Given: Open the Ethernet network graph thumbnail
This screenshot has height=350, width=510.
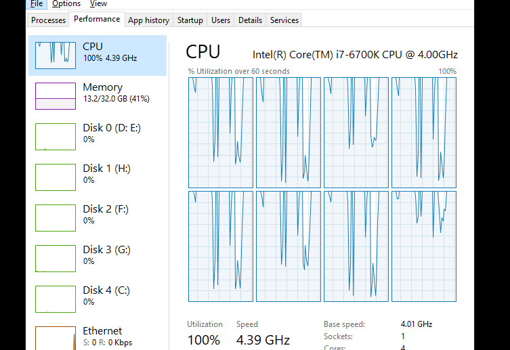Looking at the screenshot, I should coord(56,338).
